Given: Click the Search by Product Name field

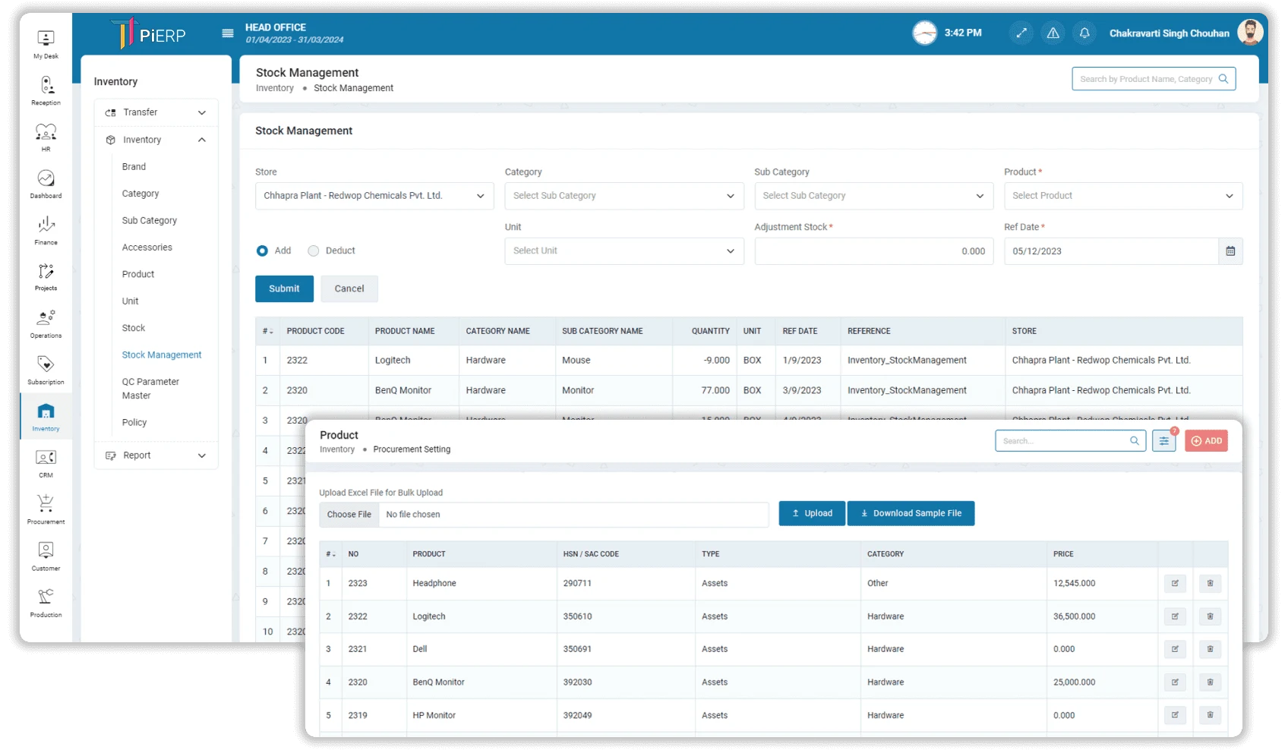Looking at the screenshot, I should [1154, 79].
